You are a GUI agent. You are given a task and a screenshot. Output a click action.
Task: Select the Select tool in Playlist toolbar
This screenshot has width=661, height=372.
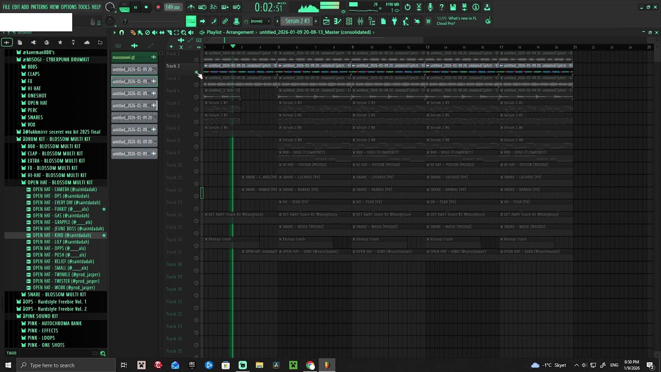[x=176, y=32]
